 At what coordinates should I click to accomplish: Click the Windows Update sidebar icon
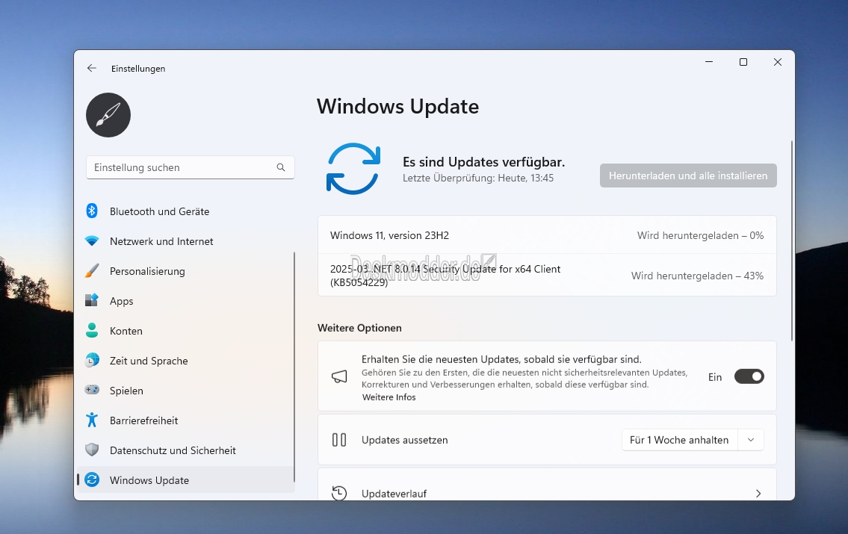coord(92,479)
